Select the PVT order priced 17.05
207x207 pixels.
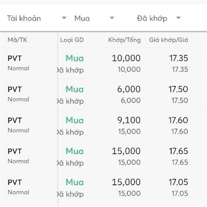(x=14, y=182)
